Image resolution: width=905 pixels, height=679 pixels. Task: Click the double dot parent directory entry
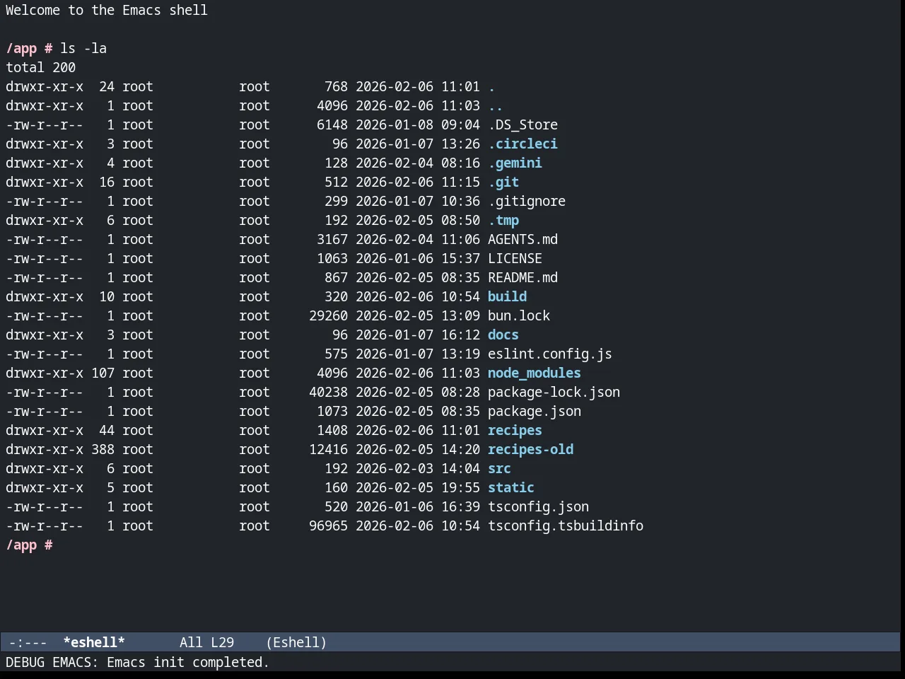tap(496, 105)
